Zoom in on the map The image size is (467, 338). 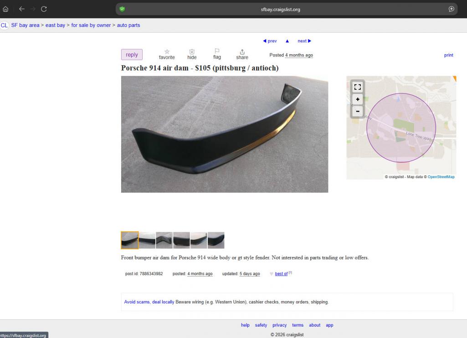tap(357, 99)
